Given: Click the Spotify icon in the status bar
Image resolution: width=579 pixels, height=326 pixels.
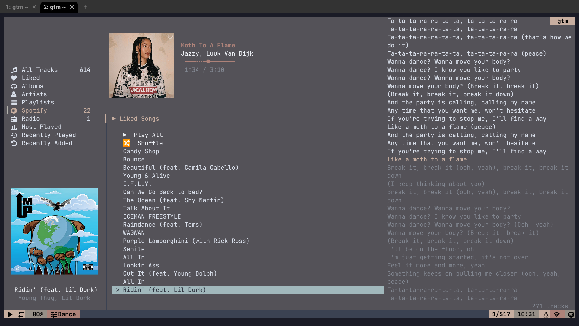Looking at the screenshot, I should [571, 314].
